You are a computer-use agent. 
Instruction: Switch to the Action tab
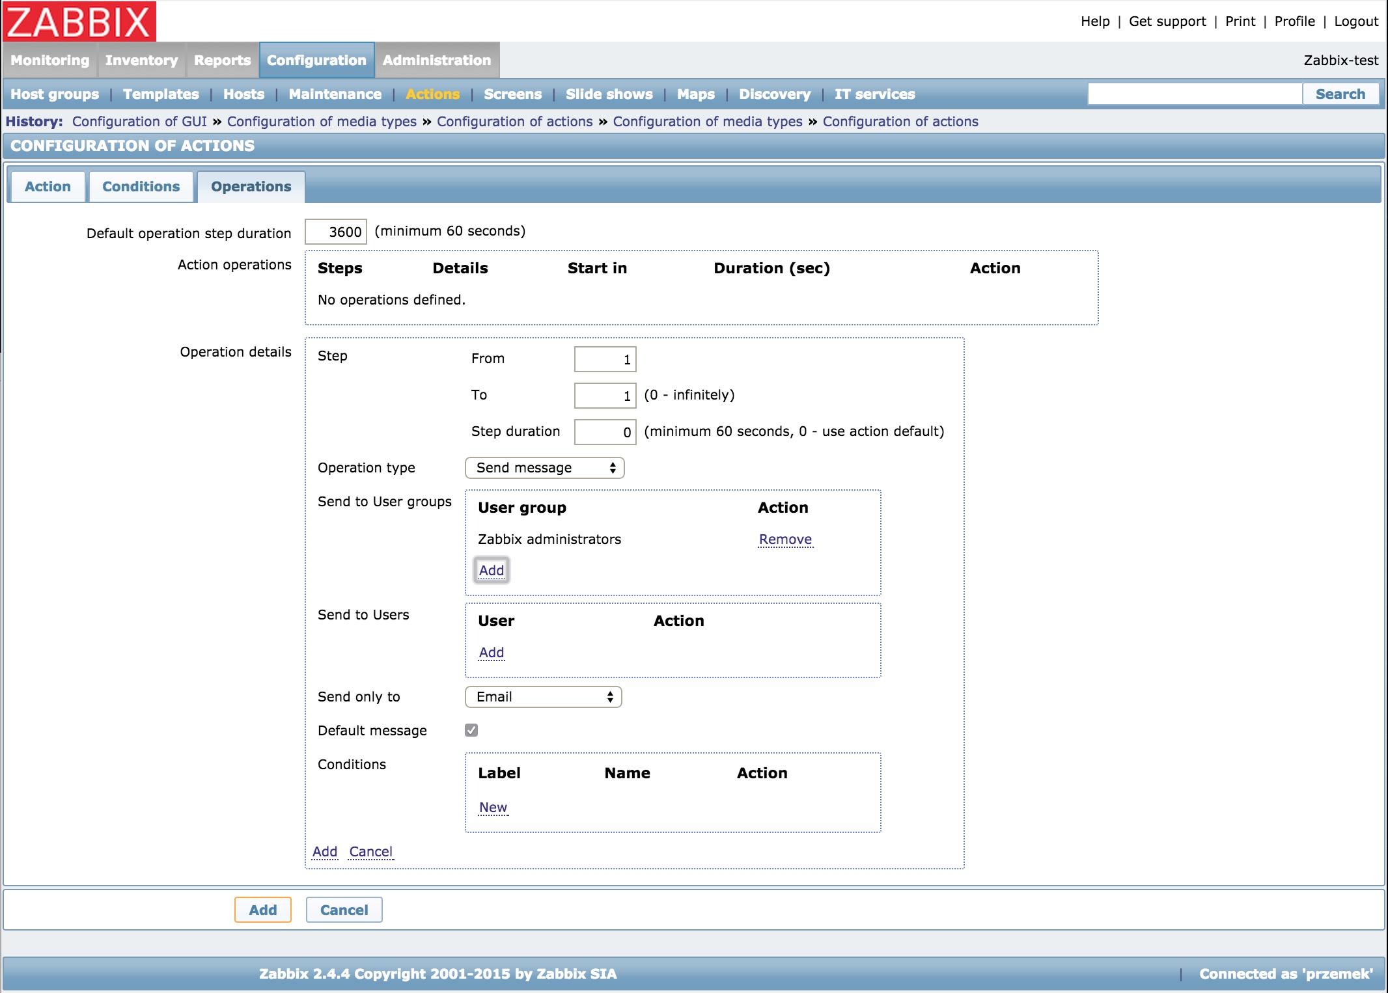[x=48, y=187]
